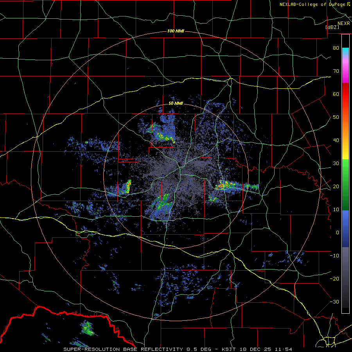Click the 100 NMI range ring label
The image size is (352, 352).
(176, 31)
